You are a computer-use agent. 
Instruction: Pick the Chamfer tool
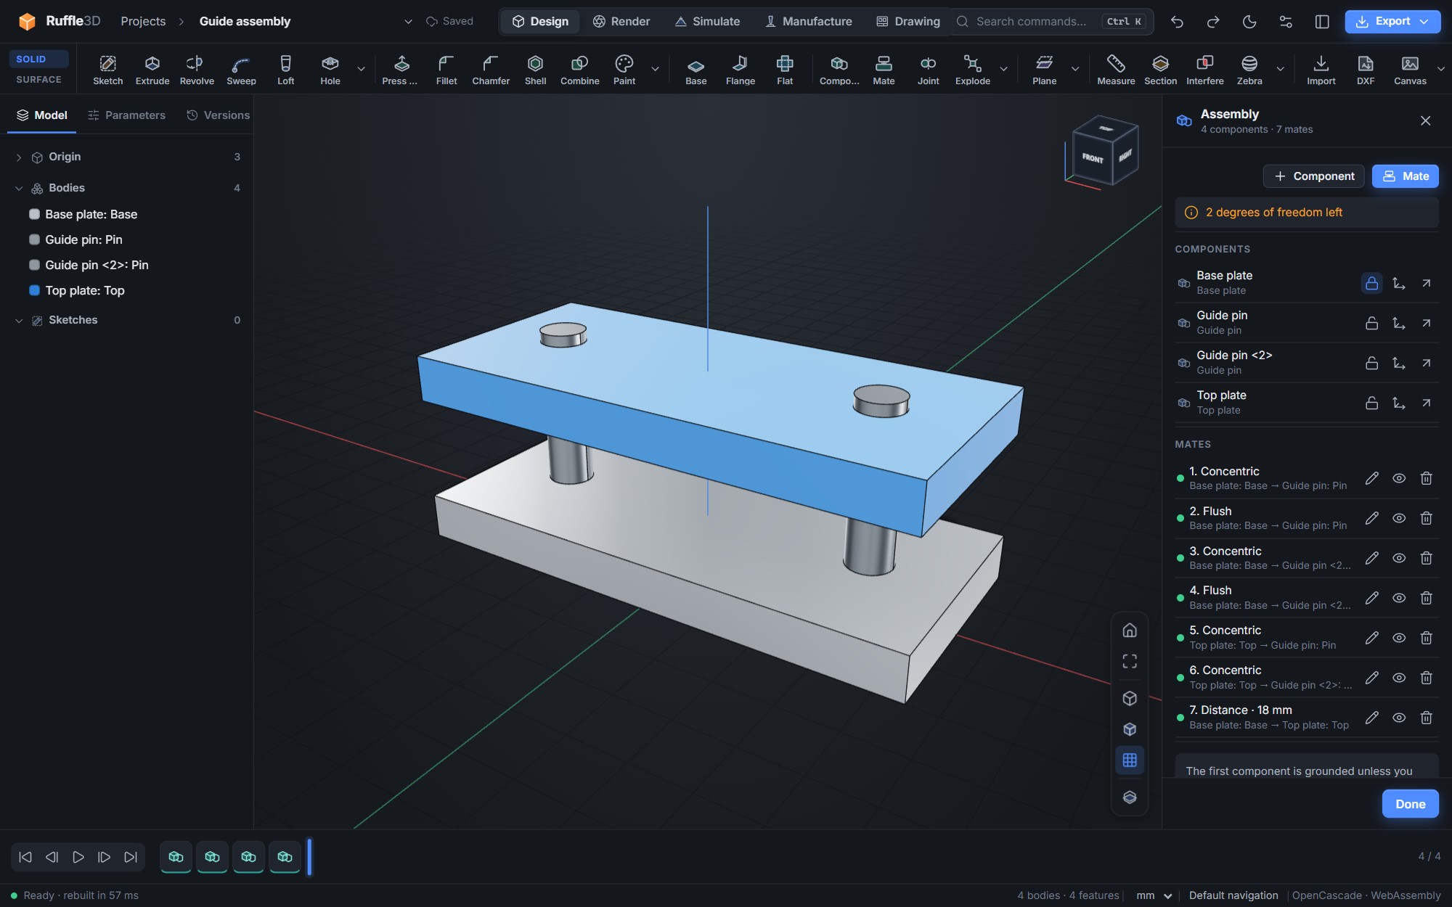pos(491,70)
